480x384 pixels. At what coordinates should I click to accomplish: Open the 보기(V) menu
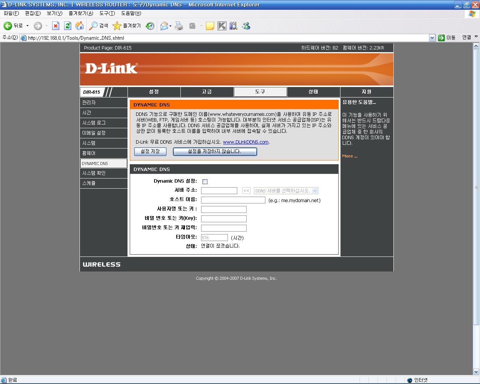[x=54, y=13]
